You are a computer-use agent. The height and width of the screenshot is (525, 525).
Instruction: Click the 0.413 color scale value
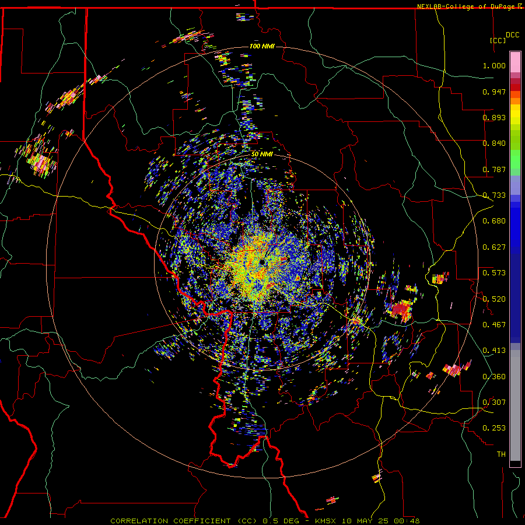494,351
